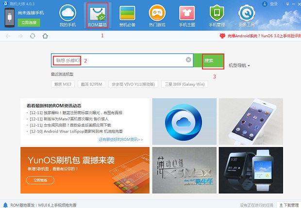Expand the 机型导航 dropdown

tap(239, 65)
